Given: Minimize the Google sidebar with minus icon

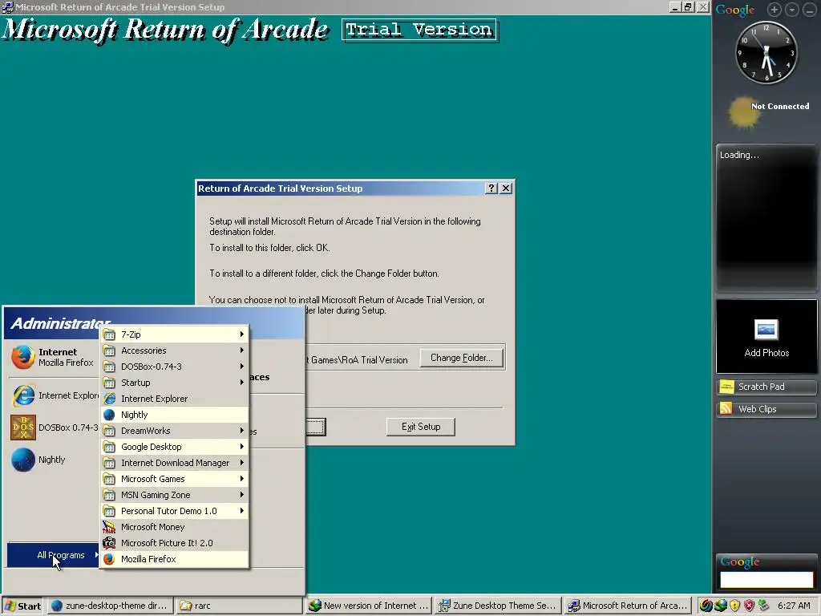Looking at the screenshot, I should (x=809, y=10).
